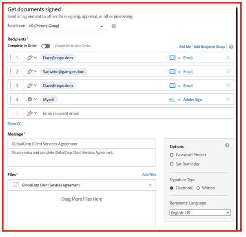Click the Add Me link
The height and width of the screenshot is (237, 246).
click(x=185, y=47)
